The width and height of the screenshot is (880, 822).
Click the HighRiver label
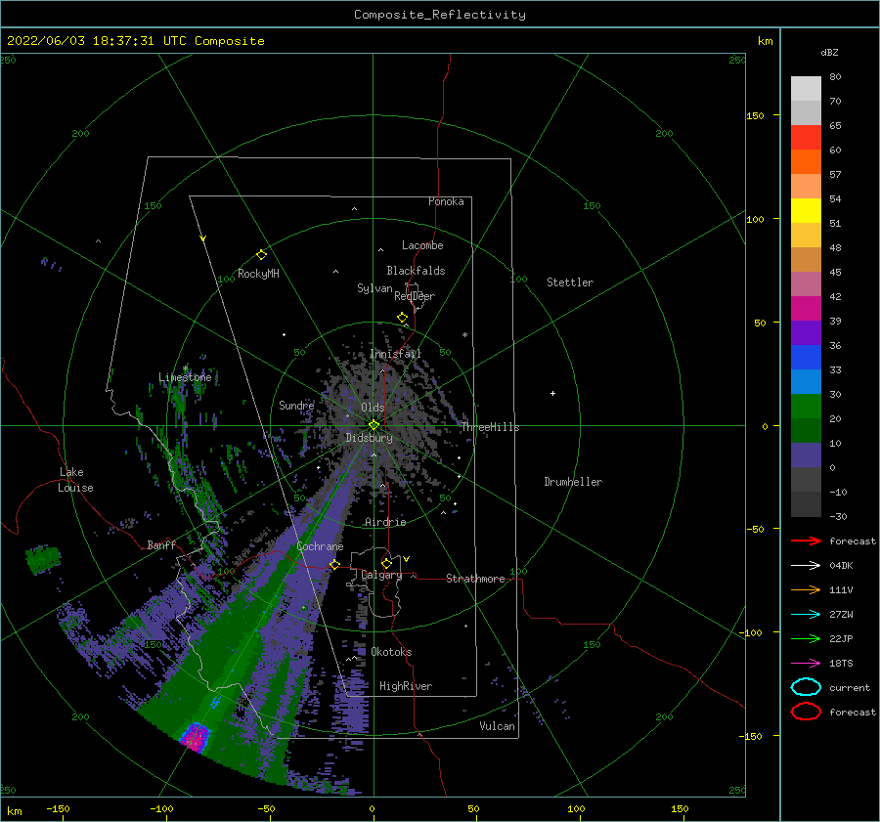tap(406, 686)
